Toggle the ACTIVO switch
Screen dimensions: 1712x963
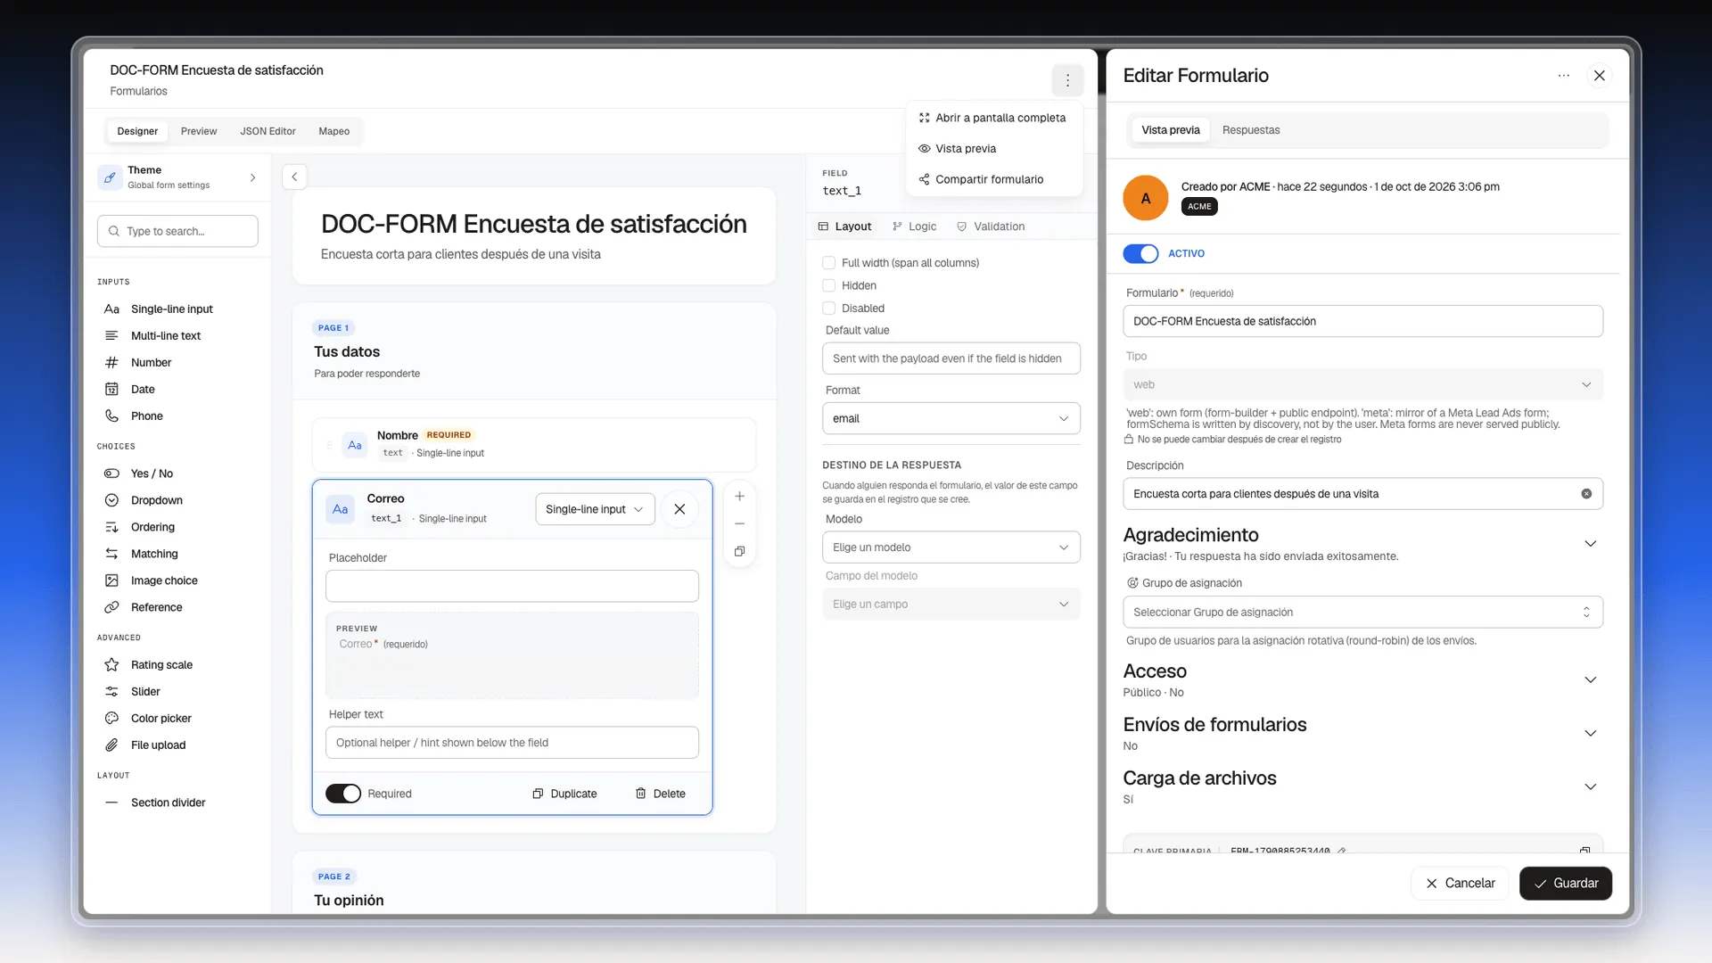tap(1140, 254)
